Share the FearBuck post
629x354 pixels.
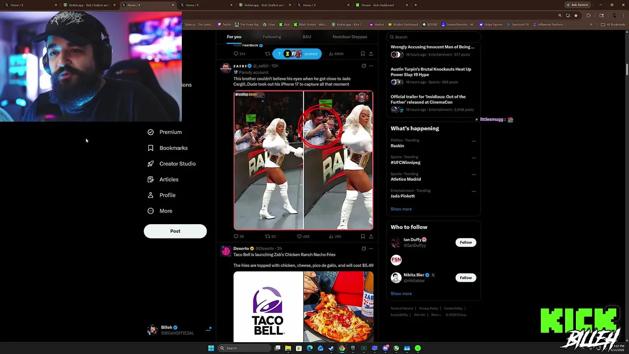pos(371,54)
